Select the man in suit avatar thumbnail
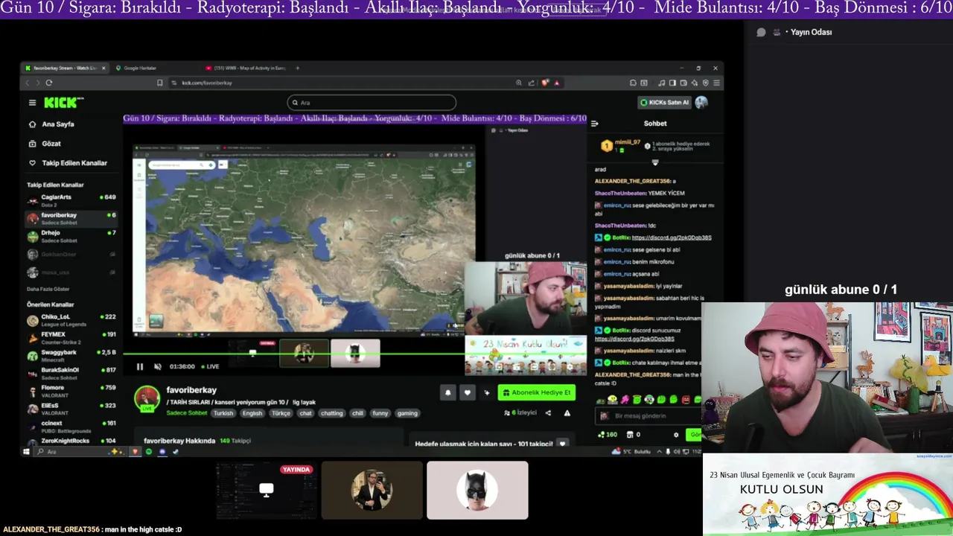Image resolution: width=953 pixels, height=536 pixels. coord(372,490)
